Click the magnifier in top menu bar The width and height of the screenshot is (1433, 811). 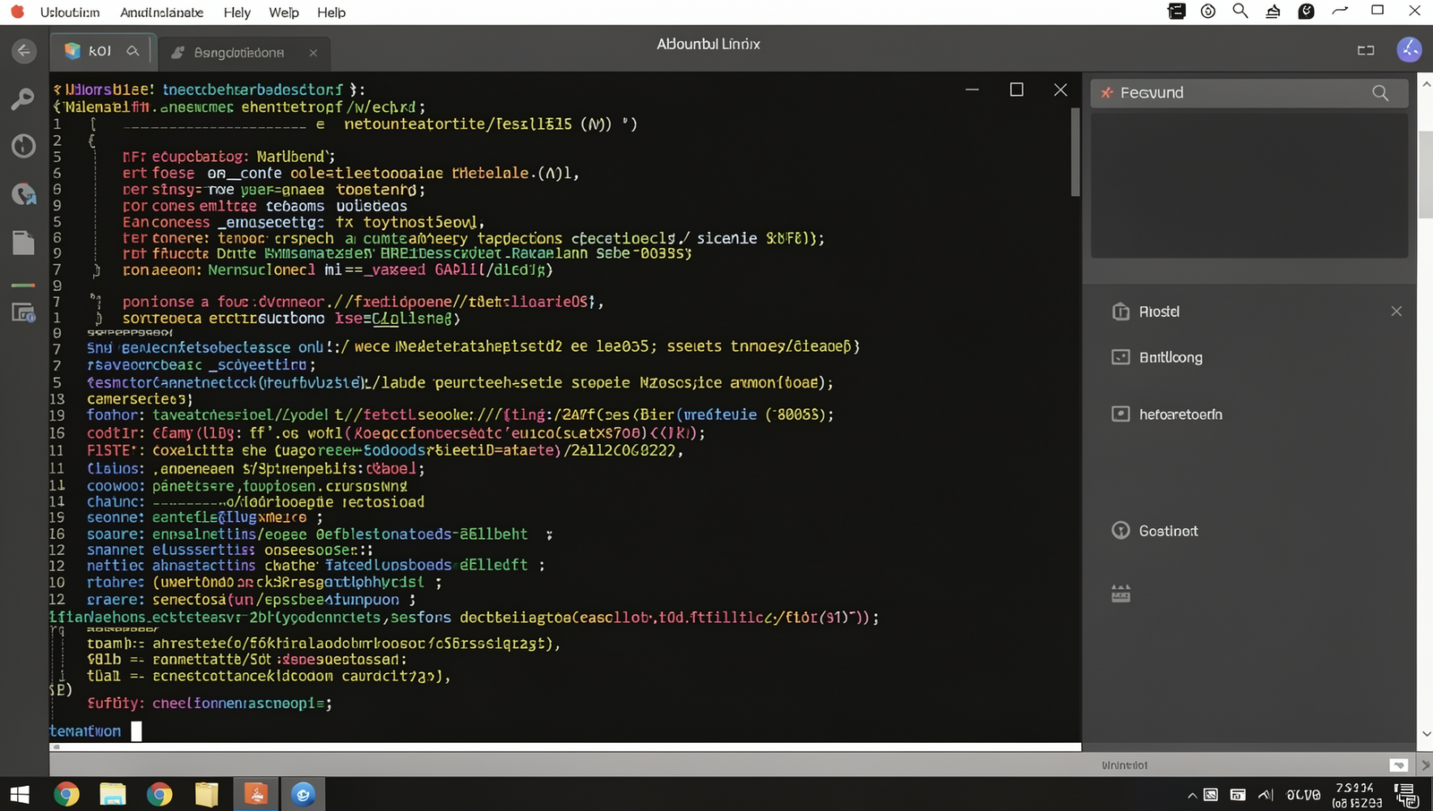1240,11
